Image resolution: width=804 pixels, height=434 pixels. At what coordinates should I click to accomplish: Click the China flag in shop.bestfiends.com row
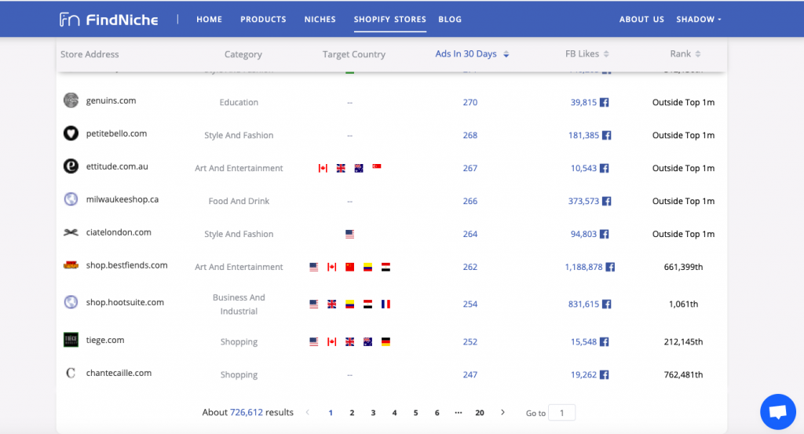click(x=349, y=267)
